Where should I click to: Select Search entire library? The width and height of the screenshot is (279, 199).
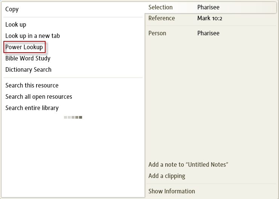click(x=32, y=108)
